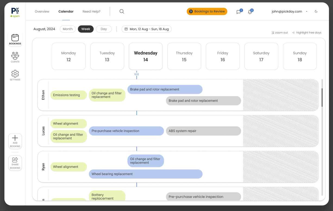Open the ABS system repair booking

point(203,131)
